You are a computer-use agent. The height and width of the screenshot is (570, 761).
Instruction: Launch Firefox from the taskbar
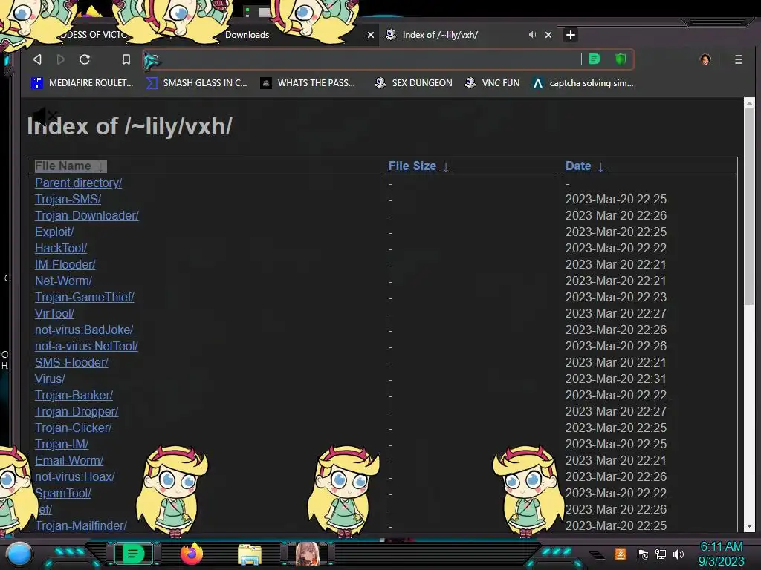coord(191,554)
